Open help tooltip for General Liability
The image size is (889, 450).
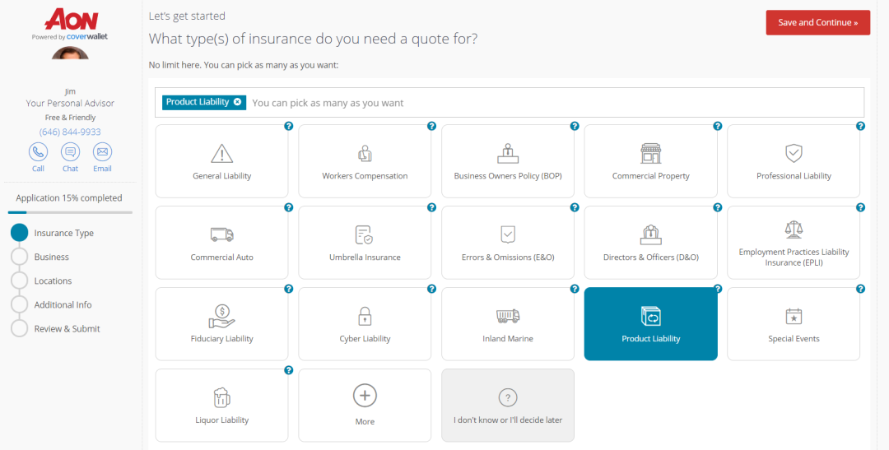pyautogui.click(x=289, y=126)
